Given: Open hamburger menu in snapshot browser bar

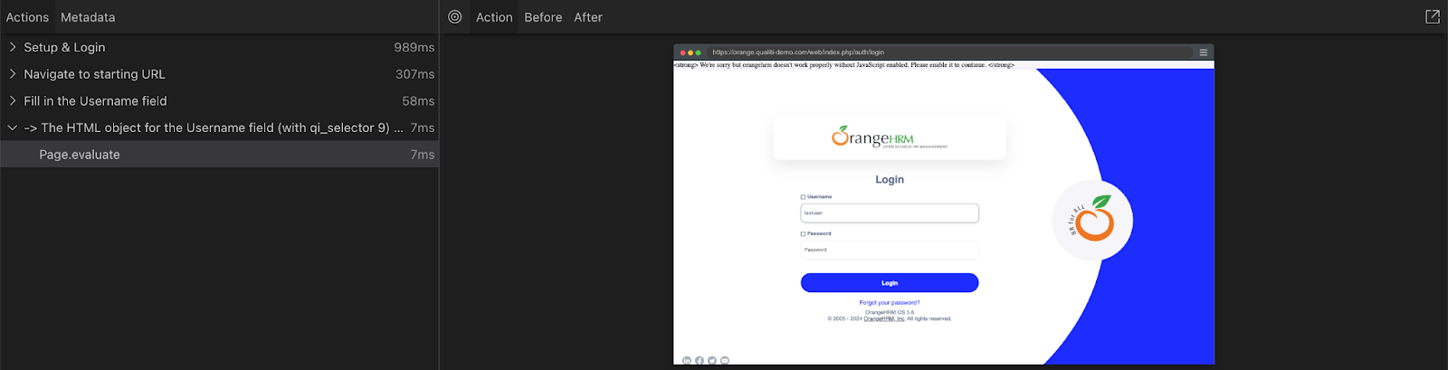Looking at the screenshot, I should click(1204, 52).
